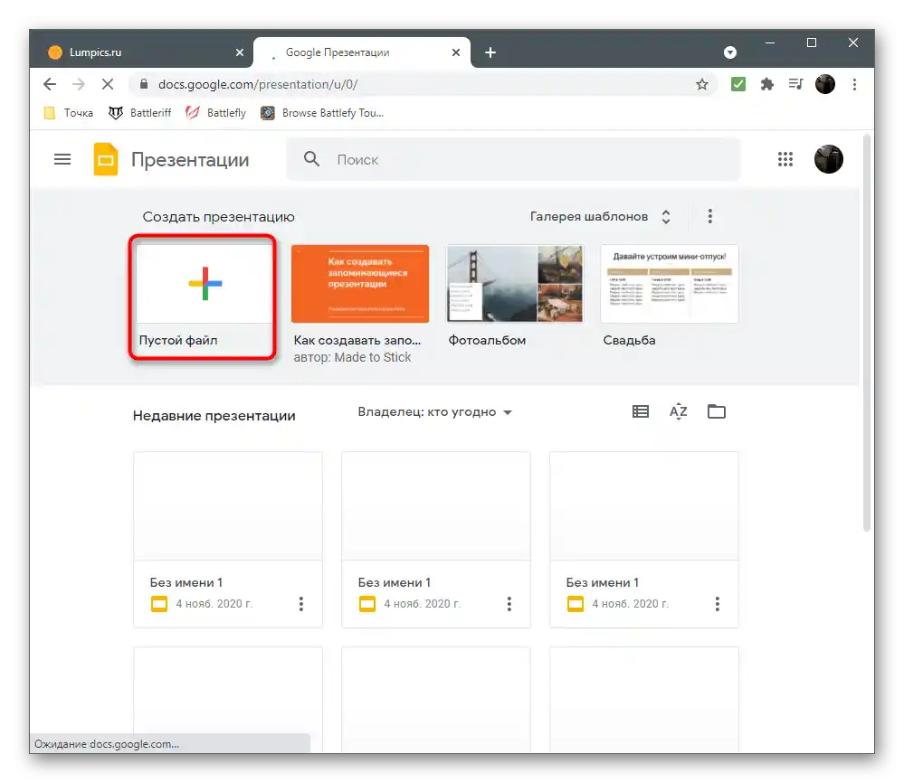Screen dimensions: 904x783
Task: Click the Недавние презентации heading
Action: click(x=214, y=416)
